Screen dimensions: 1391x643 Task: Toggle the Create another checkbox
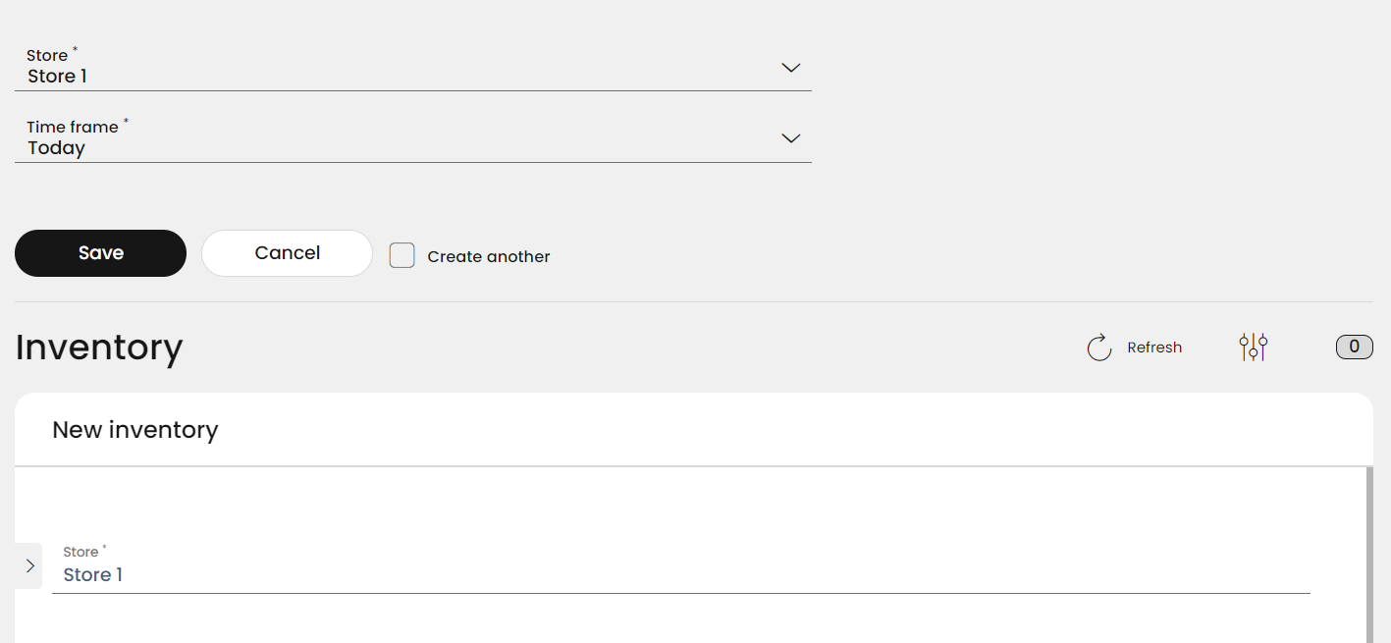coord(401,255)
